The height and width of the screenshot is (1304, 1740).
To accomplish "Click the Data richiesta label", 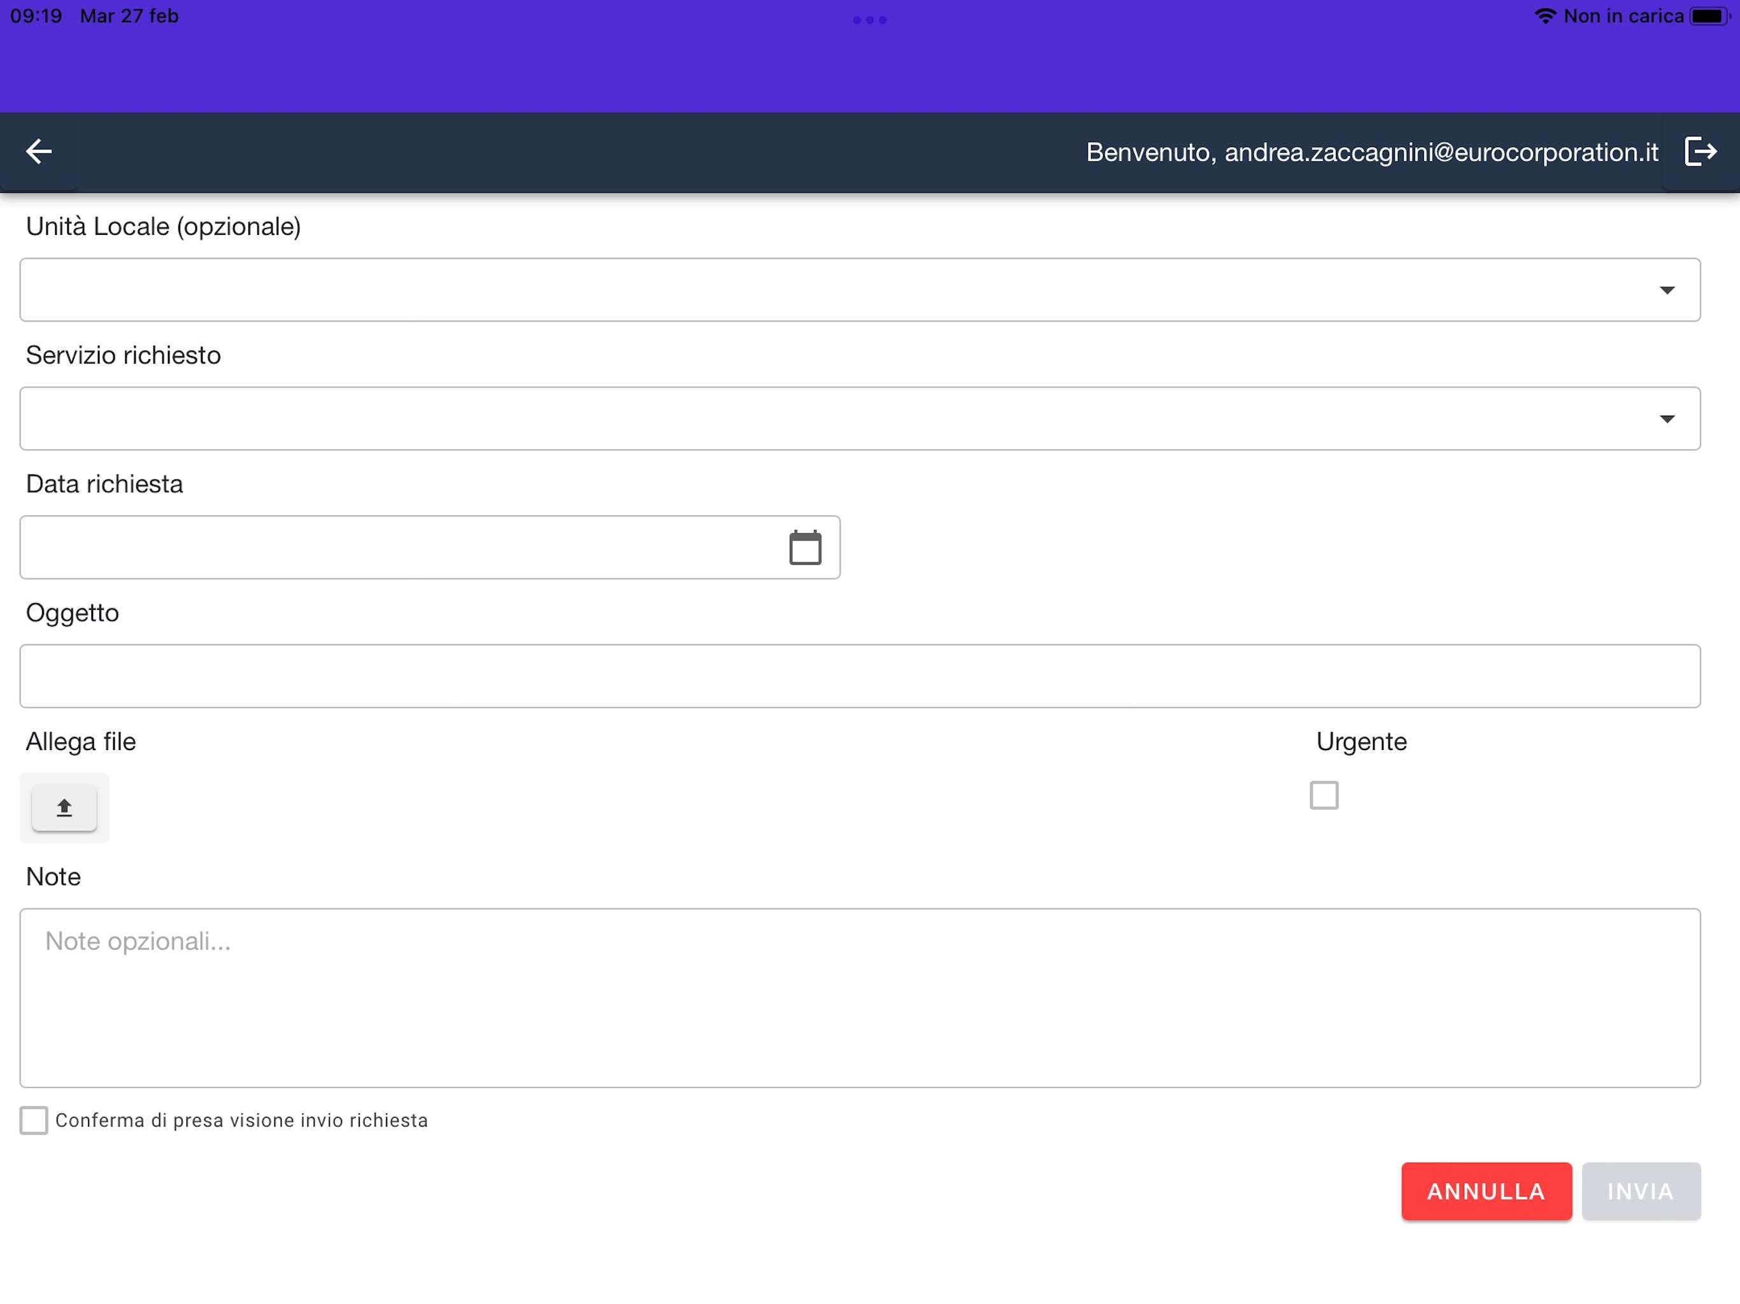I will click(x=104, y=485).
